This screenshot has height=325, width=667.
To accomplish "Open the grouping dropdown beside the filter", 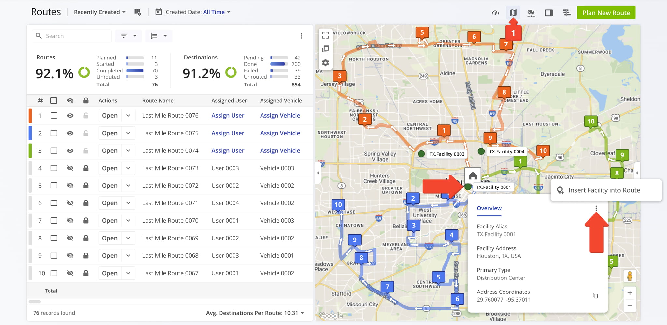I will pyautogui.click(x=159, y=36).
